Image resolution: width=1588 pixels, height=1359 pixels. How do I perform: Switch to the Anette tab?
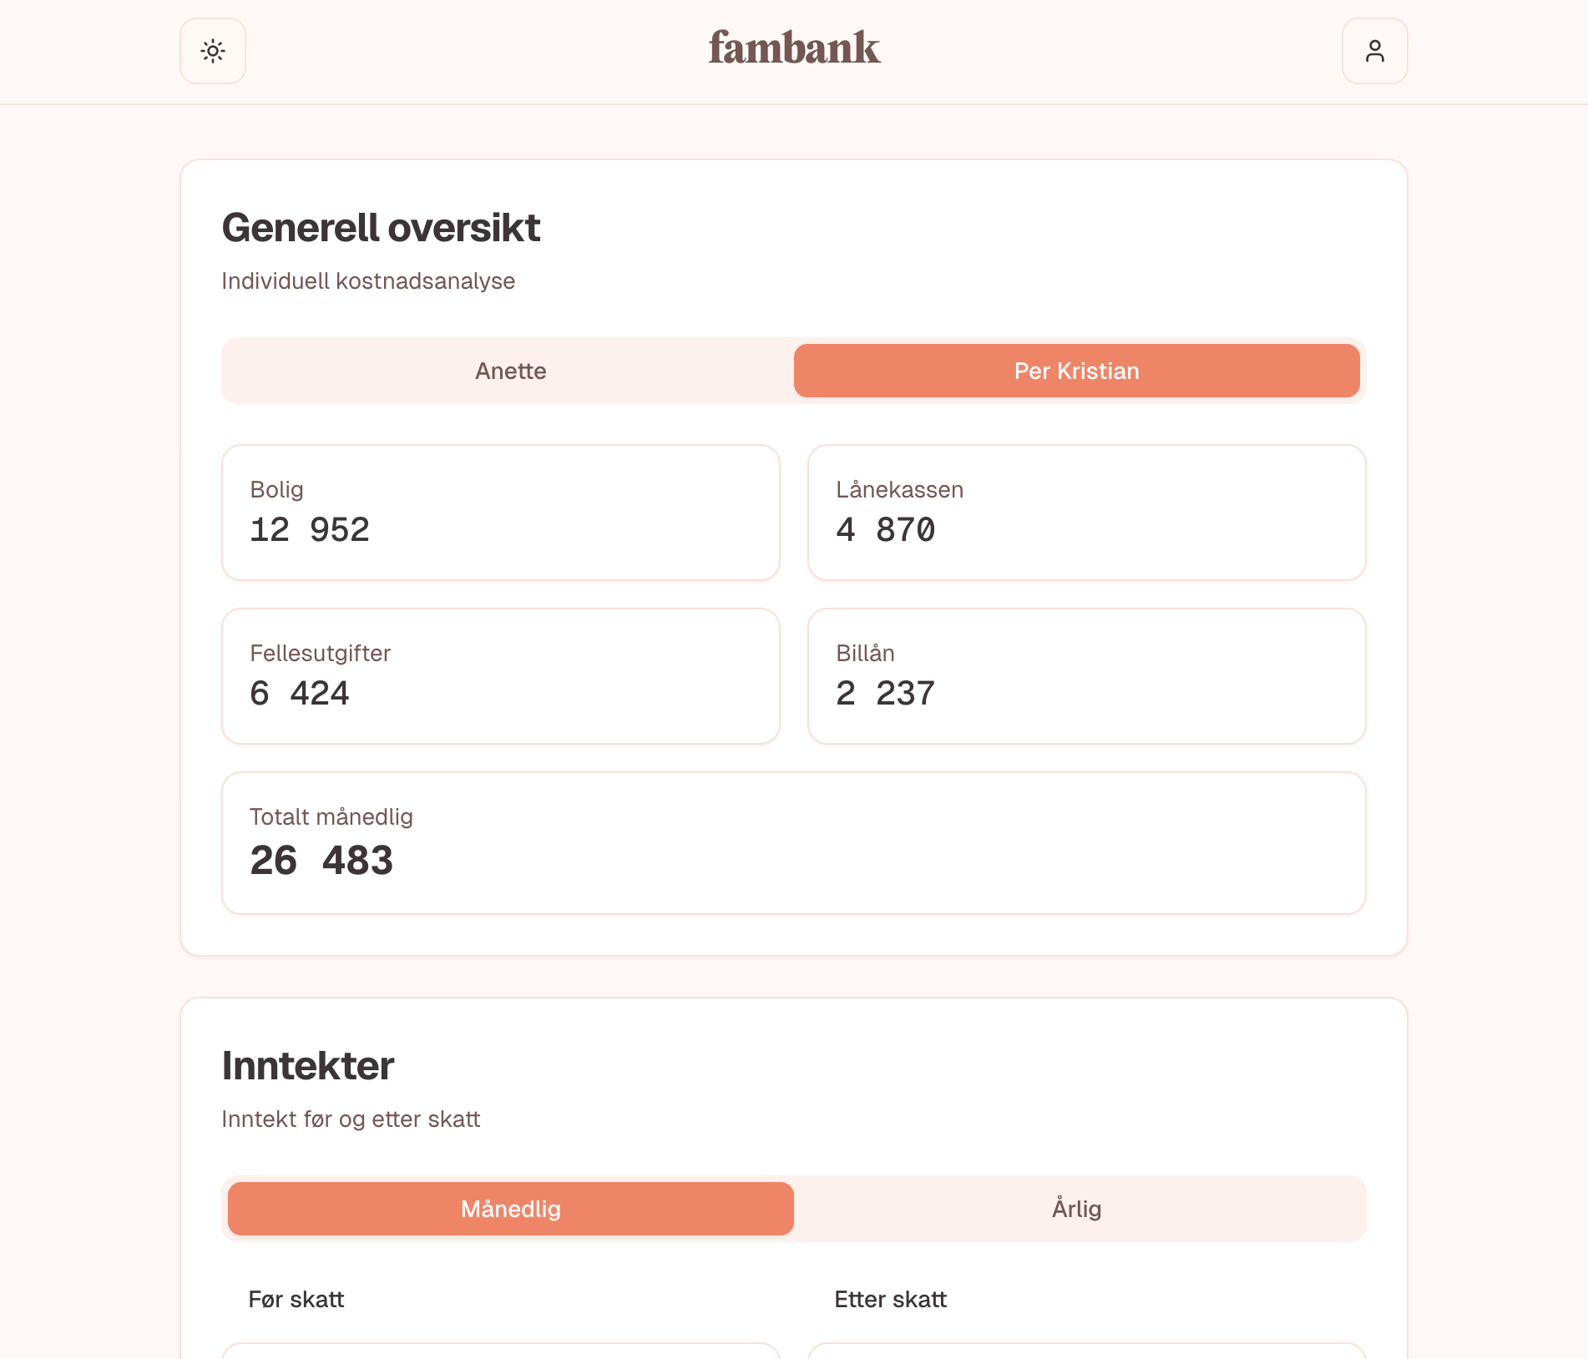[x=510, y=371]
